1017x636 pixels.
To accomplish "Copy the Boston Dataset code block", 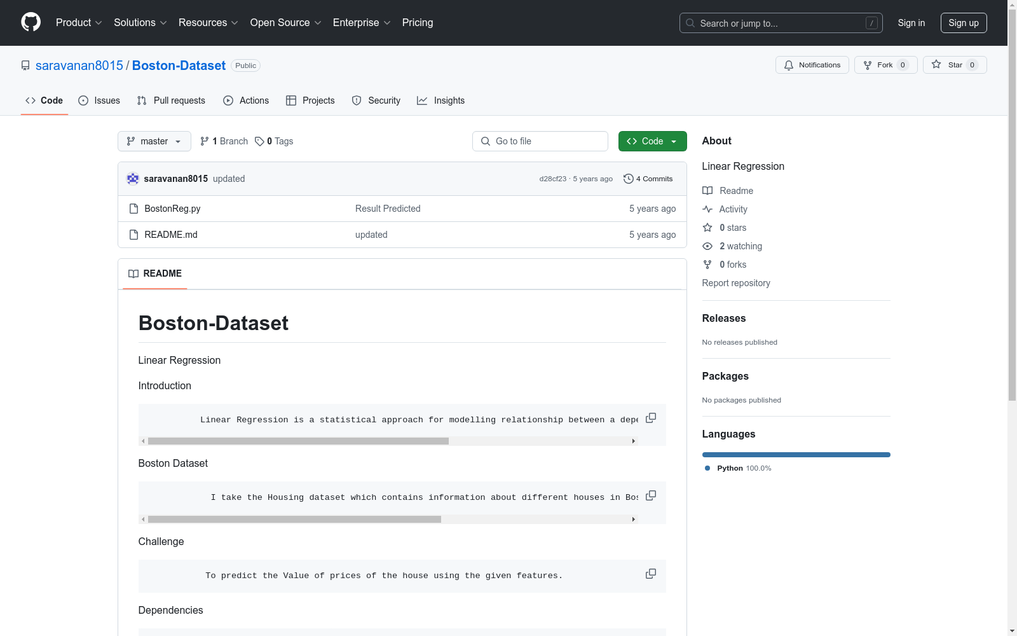I will click(x=651, y=495).
